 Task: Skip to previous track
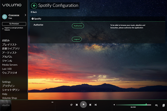click(77, 105)
